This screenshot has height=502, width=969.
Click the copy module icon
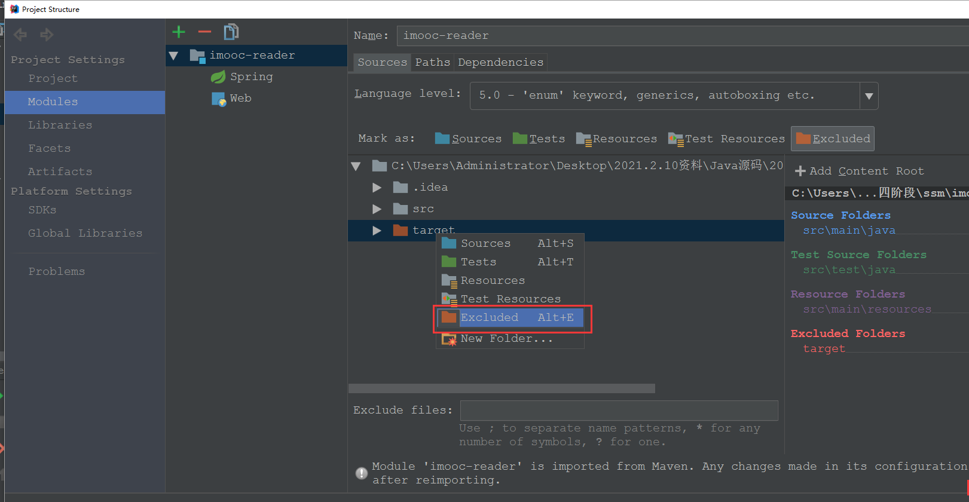point(231,32)
